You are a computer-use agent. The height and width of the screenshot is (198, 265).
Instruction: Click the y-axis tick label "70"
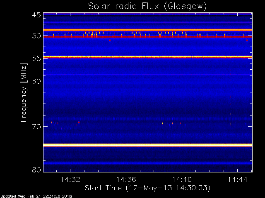click(x=36, y=127)
